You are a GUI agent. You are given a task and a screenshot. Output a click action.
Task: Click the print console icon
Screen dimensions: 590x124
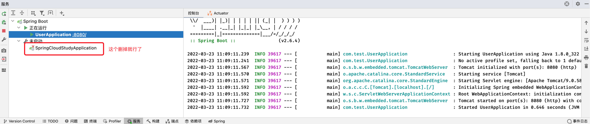coord(586,57)
